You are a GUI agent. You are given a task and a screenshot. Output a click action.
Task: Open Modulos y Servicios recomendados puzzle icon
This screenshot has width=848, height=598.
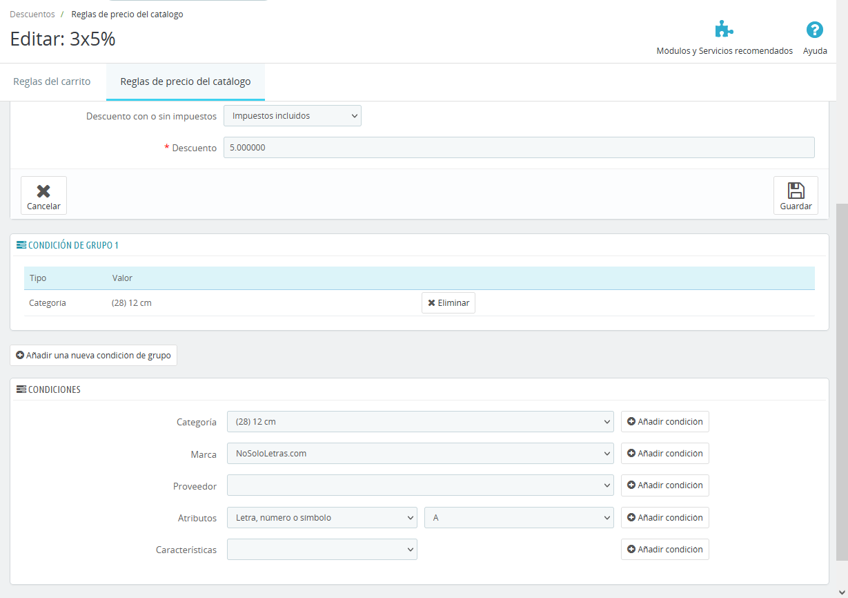click(x=724, y=30)
